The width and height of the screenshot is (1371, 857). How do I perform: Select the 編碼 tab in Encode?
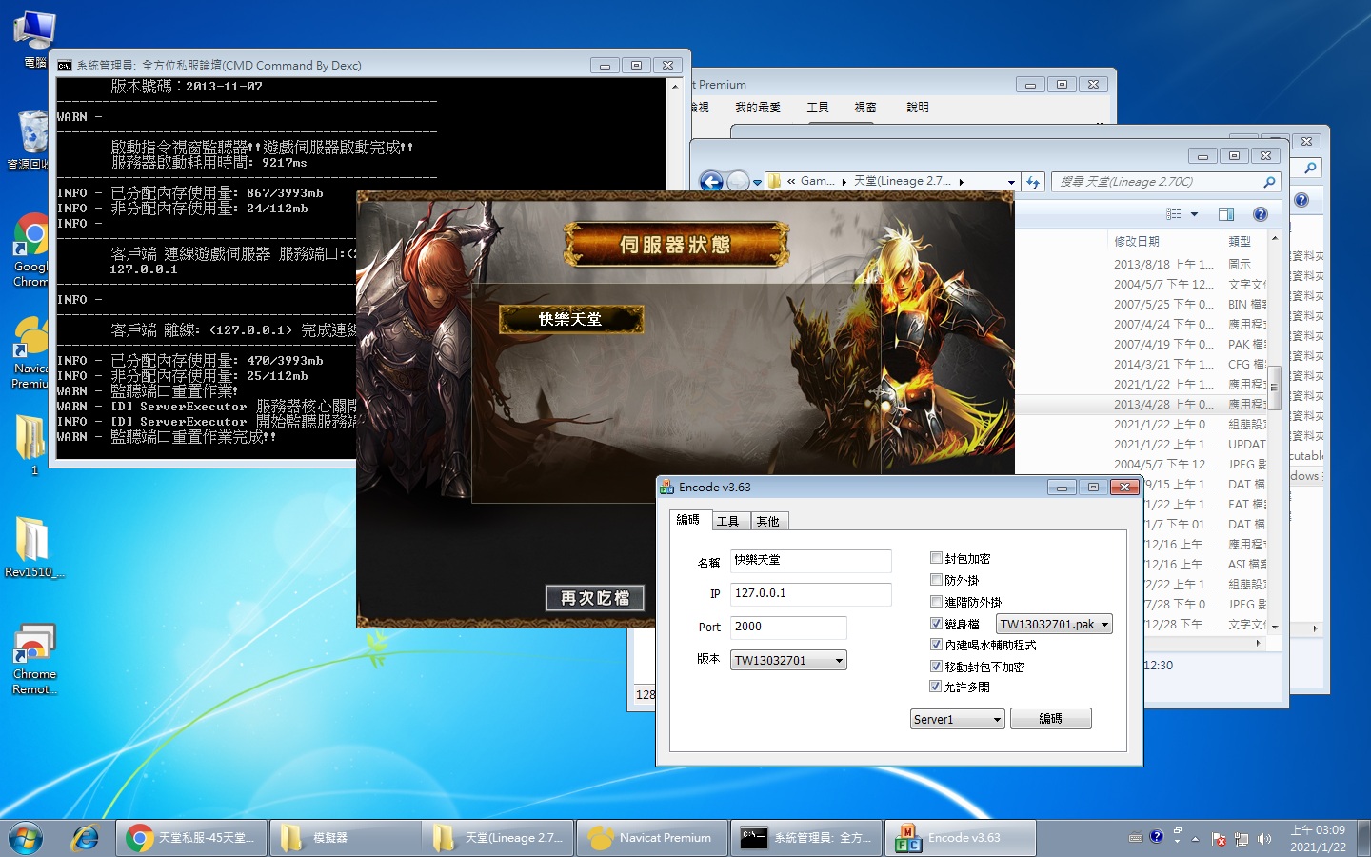click(x=688, y=520)
